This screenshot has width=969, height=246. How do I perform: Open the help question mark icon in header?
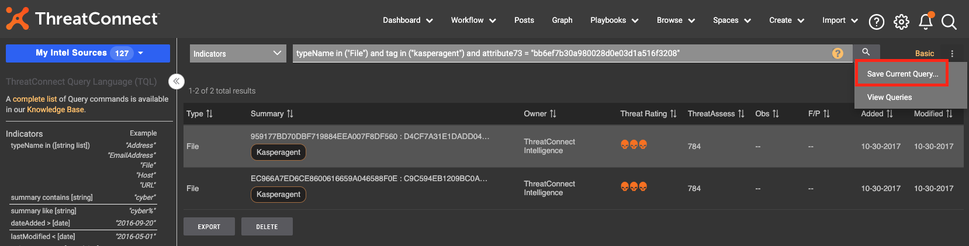[876, 22]
